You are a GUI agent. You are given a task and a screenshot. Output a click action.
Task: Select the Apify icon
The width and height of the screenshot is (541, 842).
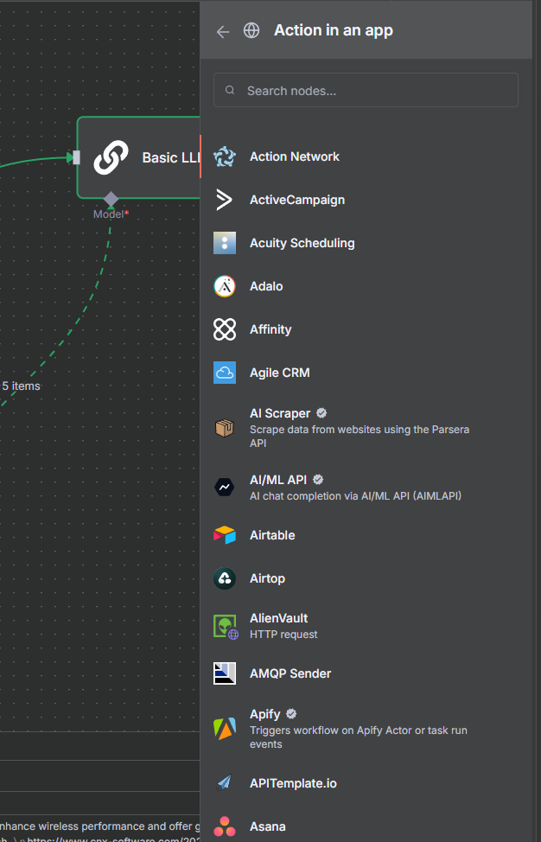click(225, 729)
